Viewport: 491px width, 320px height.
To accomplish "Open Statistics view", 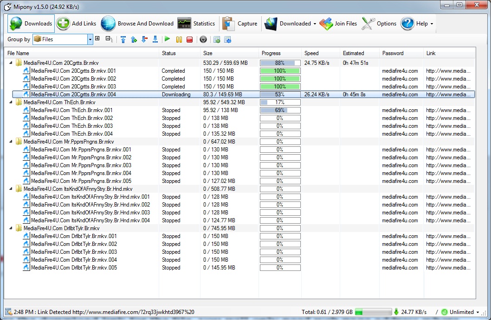I will pyautogui.click(x=196, y=24).
